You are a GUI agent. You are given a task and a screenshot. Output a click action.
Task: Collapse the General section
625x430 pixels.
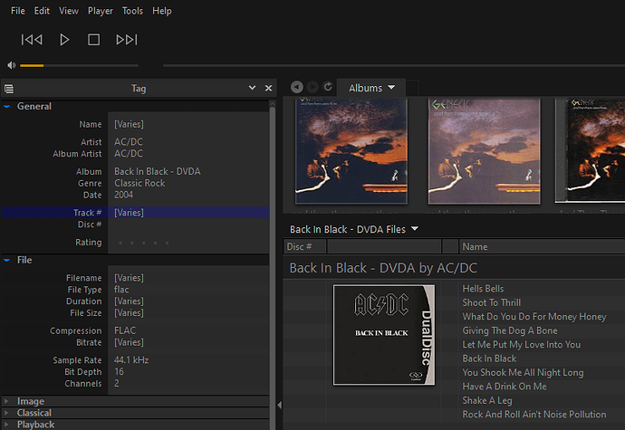coord(6,107)
